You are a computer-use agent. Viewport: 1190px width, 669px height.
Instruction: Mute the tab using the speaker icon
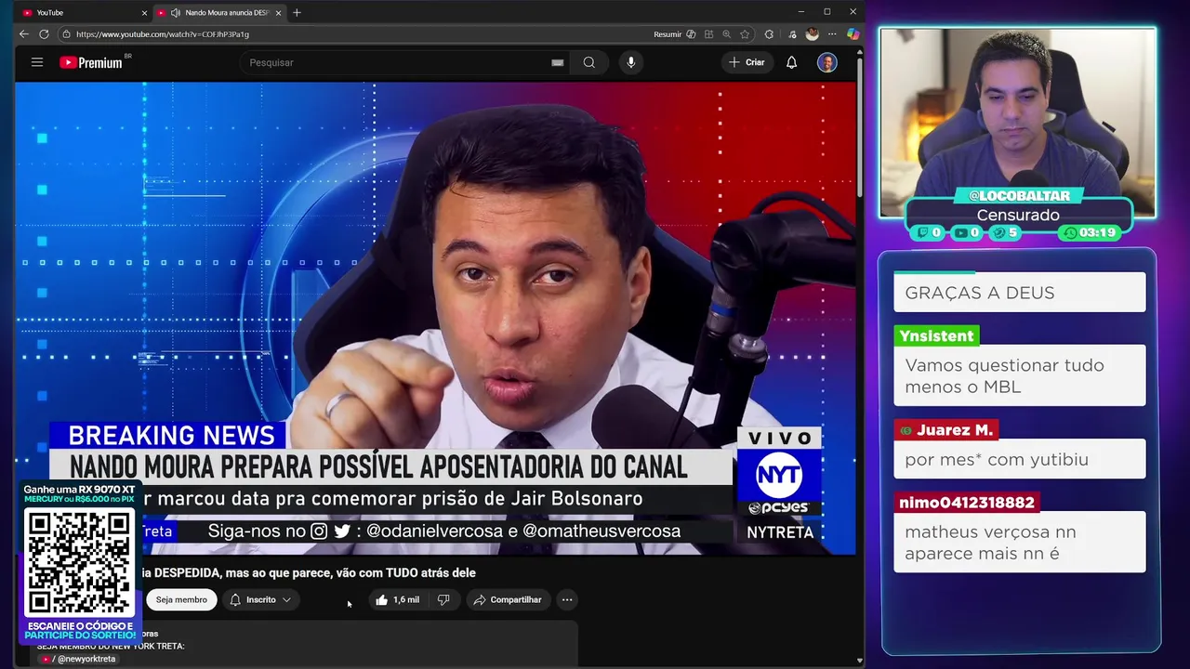(x=176, y=13)
